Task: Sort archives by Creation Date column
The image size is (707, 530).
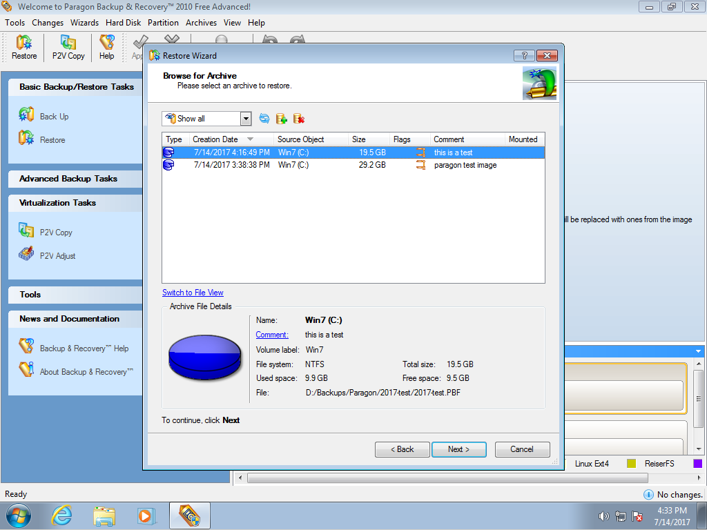Action: pyautogui.click(x=215, y=139)
